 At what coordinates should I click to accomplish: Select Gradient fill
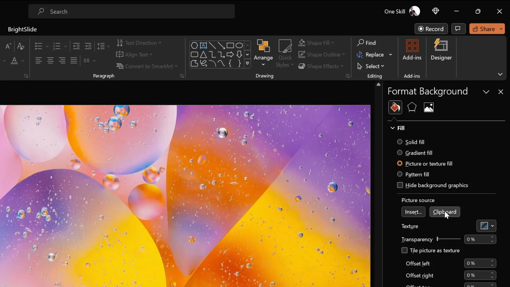[400, 153]
